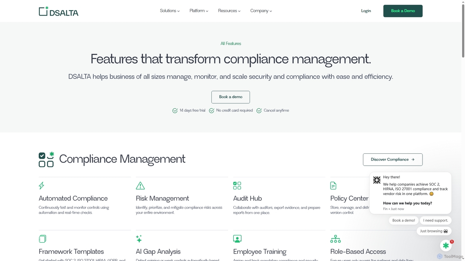Click the Compliance Management heading
465x261 pixels.
122,159
